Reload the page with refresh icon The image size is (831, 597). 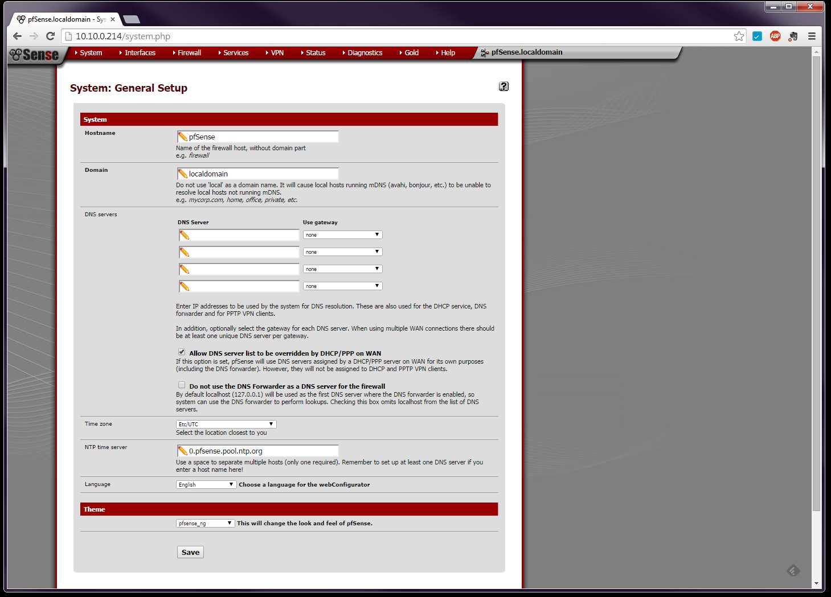click(50, 36)
